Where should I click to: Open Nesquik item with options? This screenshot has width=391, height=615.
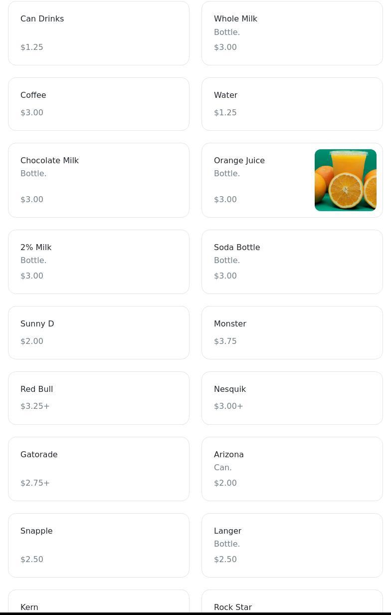[292, 398]
